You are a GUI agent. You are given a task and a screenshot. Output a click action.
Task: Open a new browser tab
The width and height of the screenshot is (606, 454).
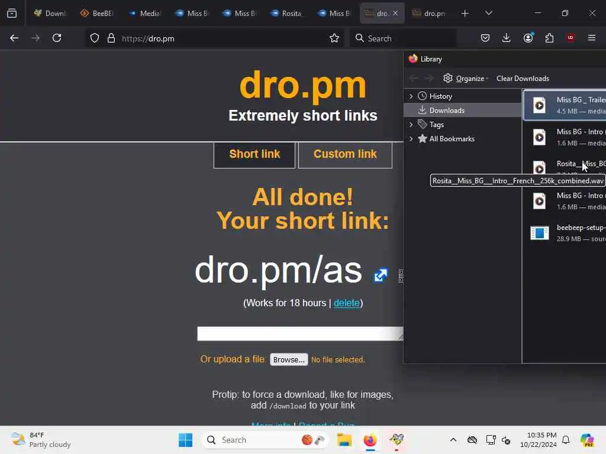465,14
